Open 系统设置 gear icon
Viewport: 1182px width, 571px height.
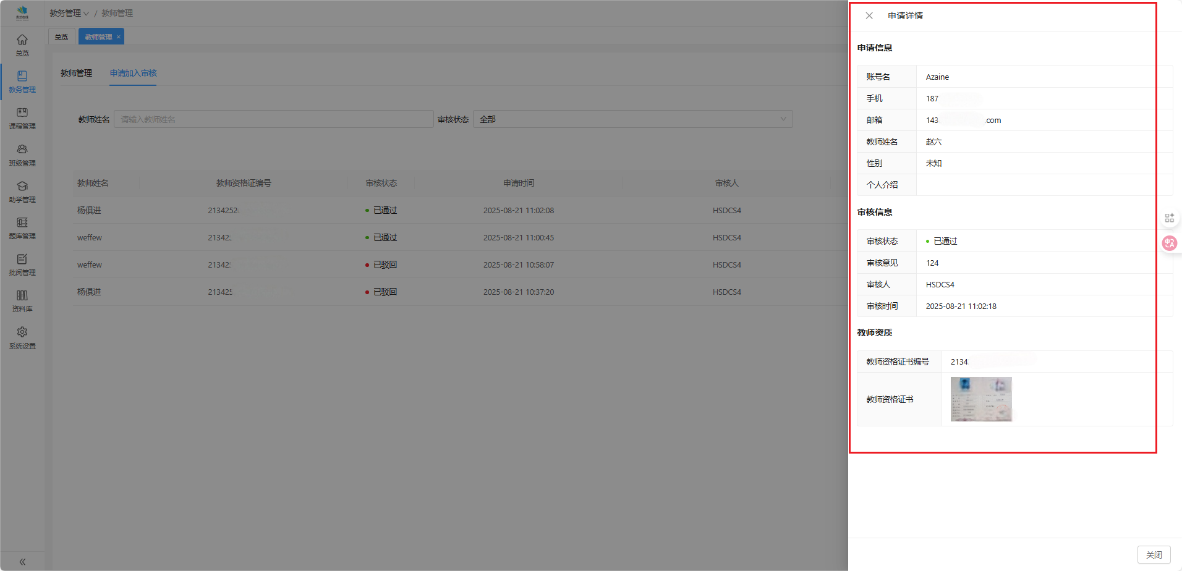pos(22,337)
